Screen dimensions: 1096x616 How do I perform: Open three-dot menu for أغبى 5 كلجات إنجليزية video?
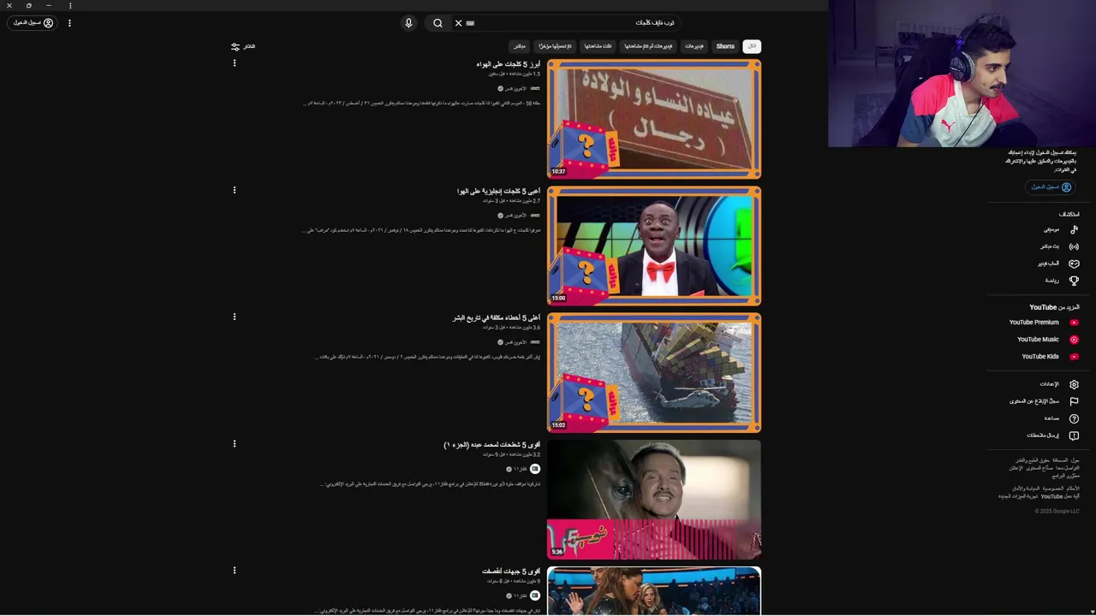tap(234, 190)
